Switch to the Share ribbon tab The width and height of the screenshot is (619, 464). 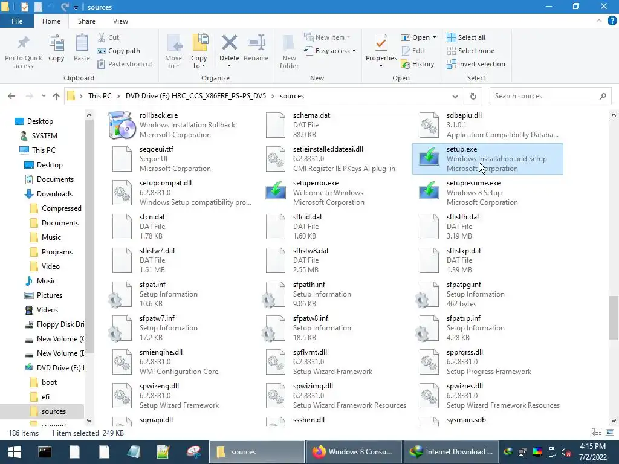click(86, 21)
